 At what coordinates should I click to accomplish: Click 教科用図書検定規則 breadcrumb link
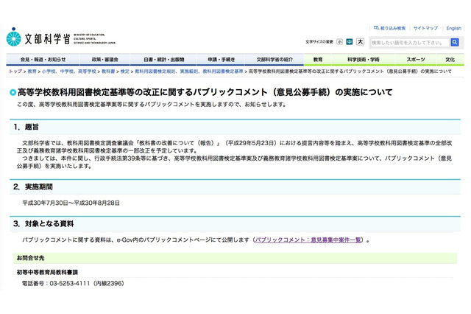[189, 71]
